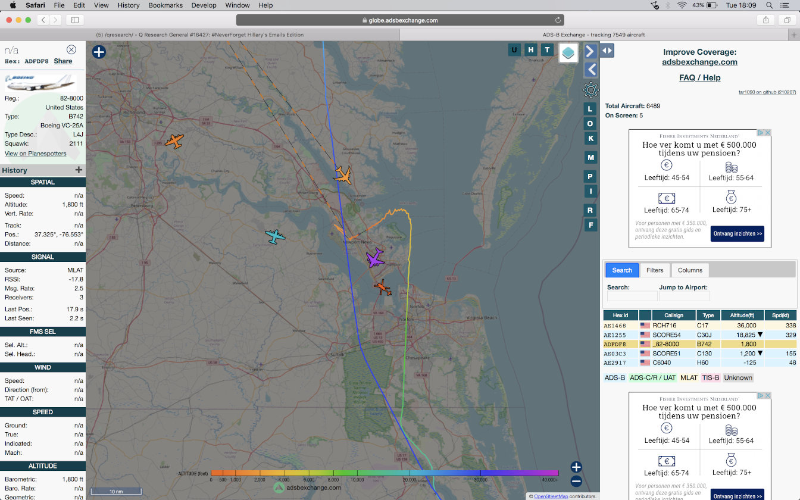
Task: Close the selected aircraft info panel
Action: click(x=71, y=49)
